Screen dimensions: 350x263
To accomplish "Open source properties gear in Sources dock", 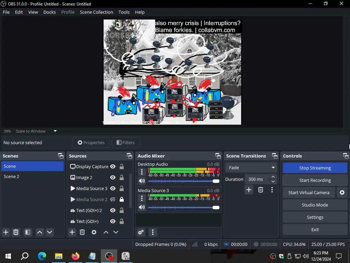I will click(x=94, y=232).
